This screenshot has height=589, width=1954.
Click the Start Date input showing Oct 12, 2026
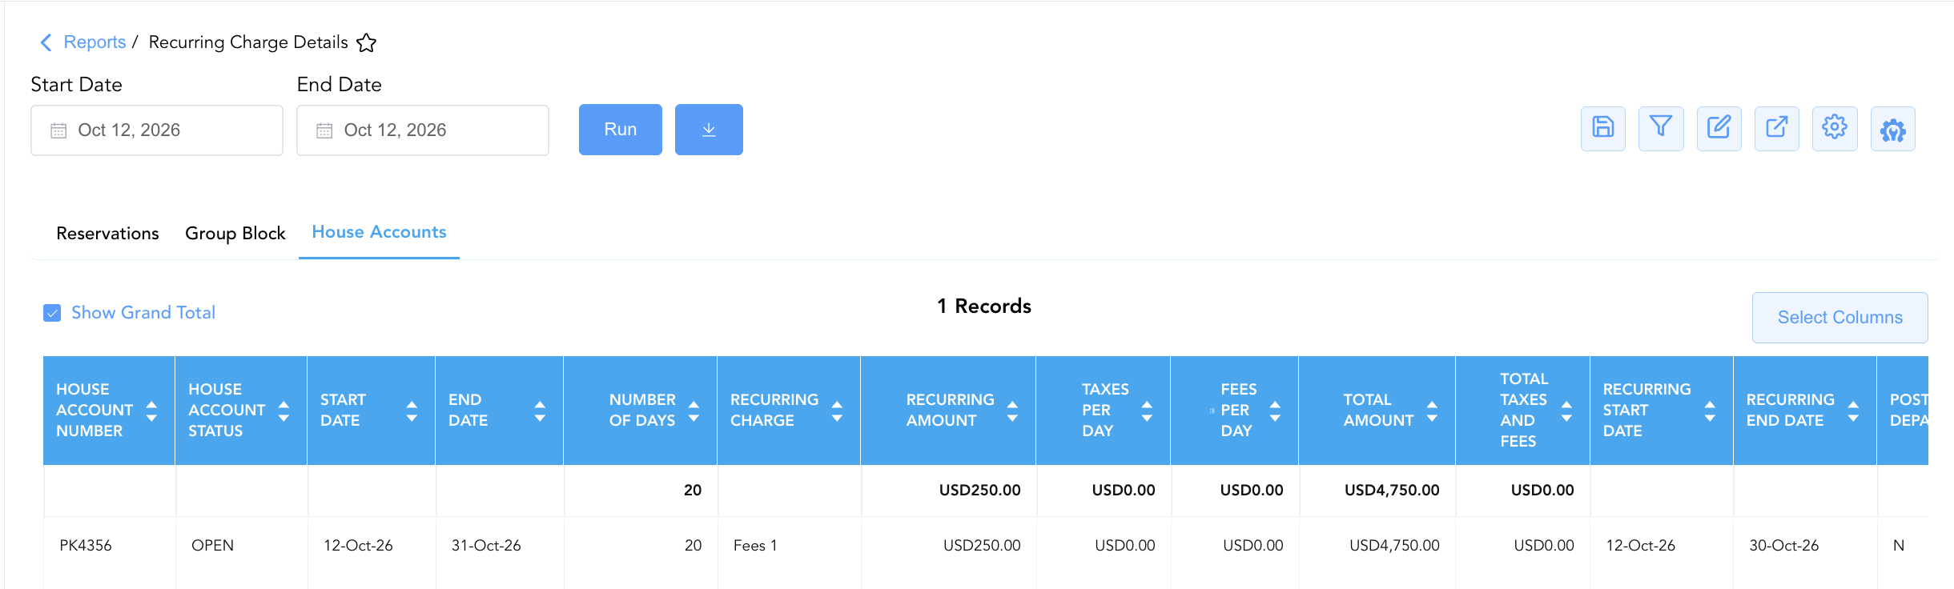tap(157, 130)
